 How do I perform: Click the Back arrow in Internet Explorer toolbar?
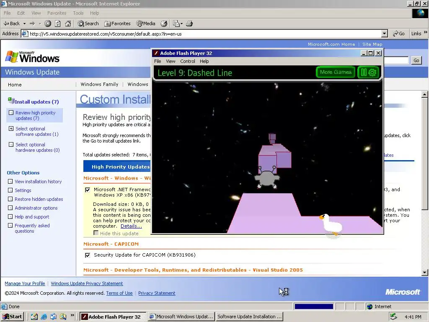11,23
